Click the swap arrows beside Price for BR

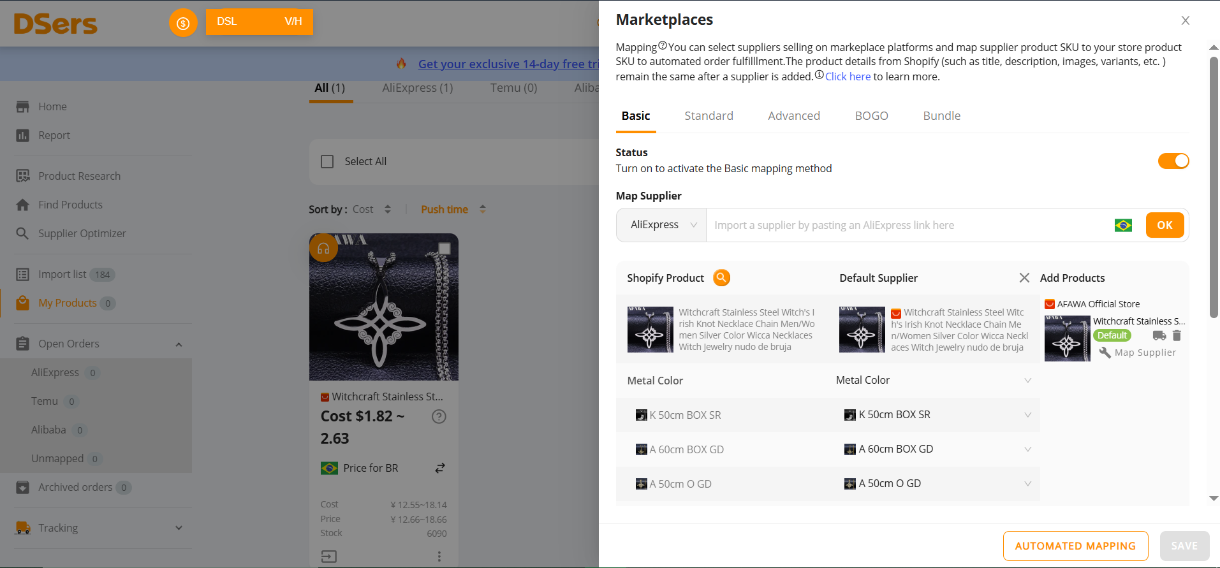(440, 468)
